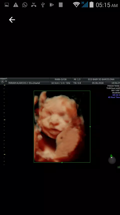Open the WhatsApp notification icon
The height and width of the screenshot is (215, 120).
[x=25, y=5]
